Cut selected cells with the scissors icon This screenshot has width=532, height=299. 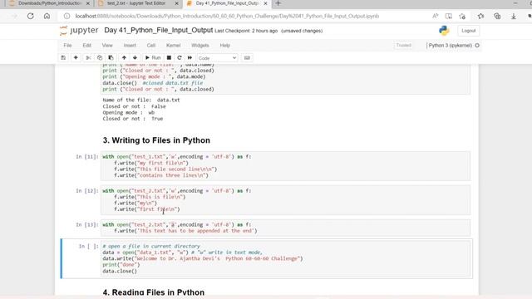point(88,58)
